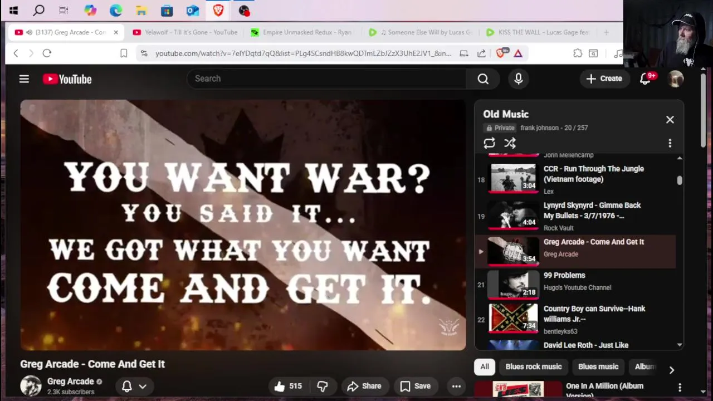The image size is (713, 401).
Task: Open Microsoft Store from the taskbar
Action: tap(167, 10)
